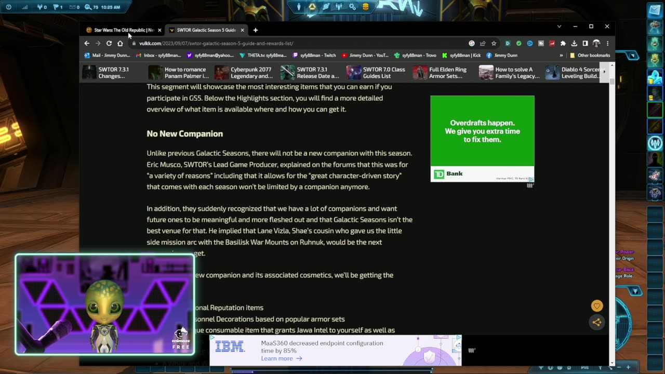The height and width of the screenshot is (374, 665).
Task: Open the browser home page button
Action: pos(120,44)
